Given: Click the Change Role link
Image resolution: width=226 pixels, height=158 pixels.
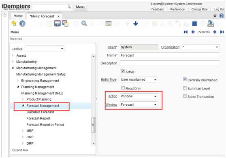Looking at the screenshot, I should point(199,9).
